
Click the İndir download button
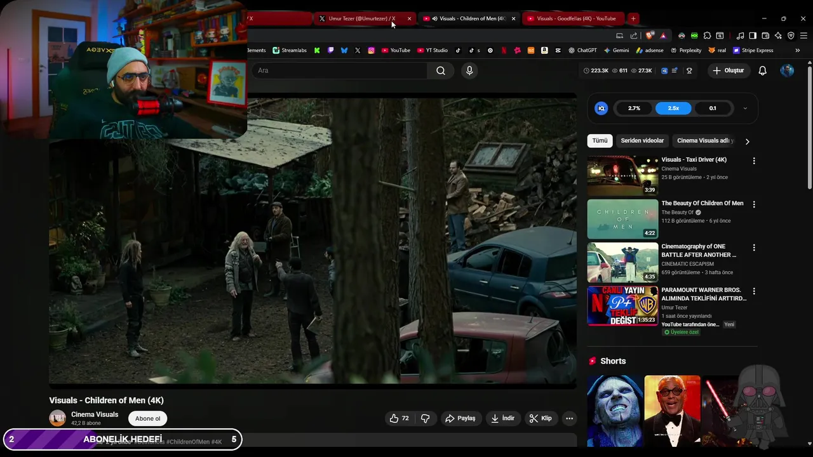[x=502, y=418]
